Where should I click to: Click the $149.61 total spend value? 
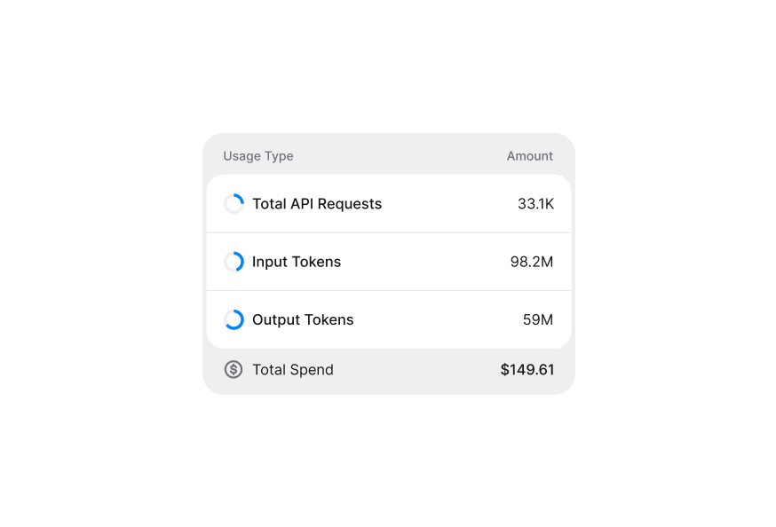(x=527, y=370)
